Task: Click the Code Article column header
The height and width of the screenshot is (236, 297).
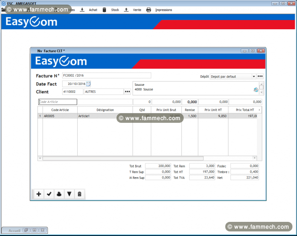Action: point(60,110)
